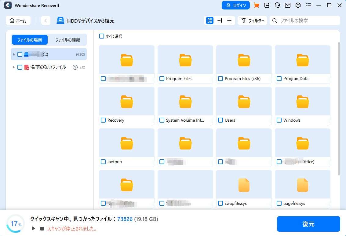Click the 17% scan progress circle
Viewport: 346px width, 236px height.
16,223
